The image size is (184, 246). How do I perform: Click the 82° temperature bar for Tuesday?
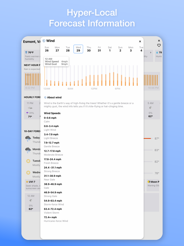pos(148,162)
